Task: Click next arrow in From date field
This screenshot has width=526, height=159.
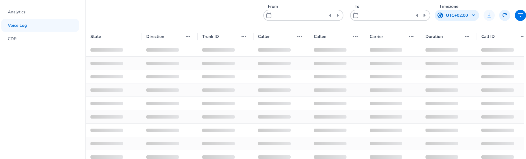Action: (x=338, y=15)
